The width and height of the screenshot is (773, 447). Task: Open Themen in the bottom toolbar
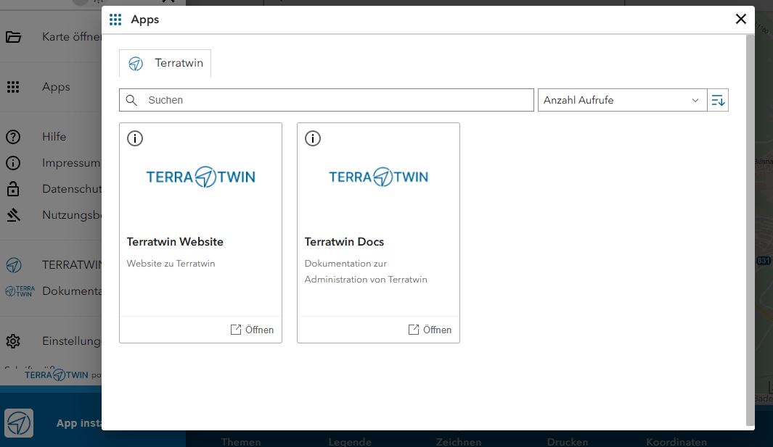(241, 441)
